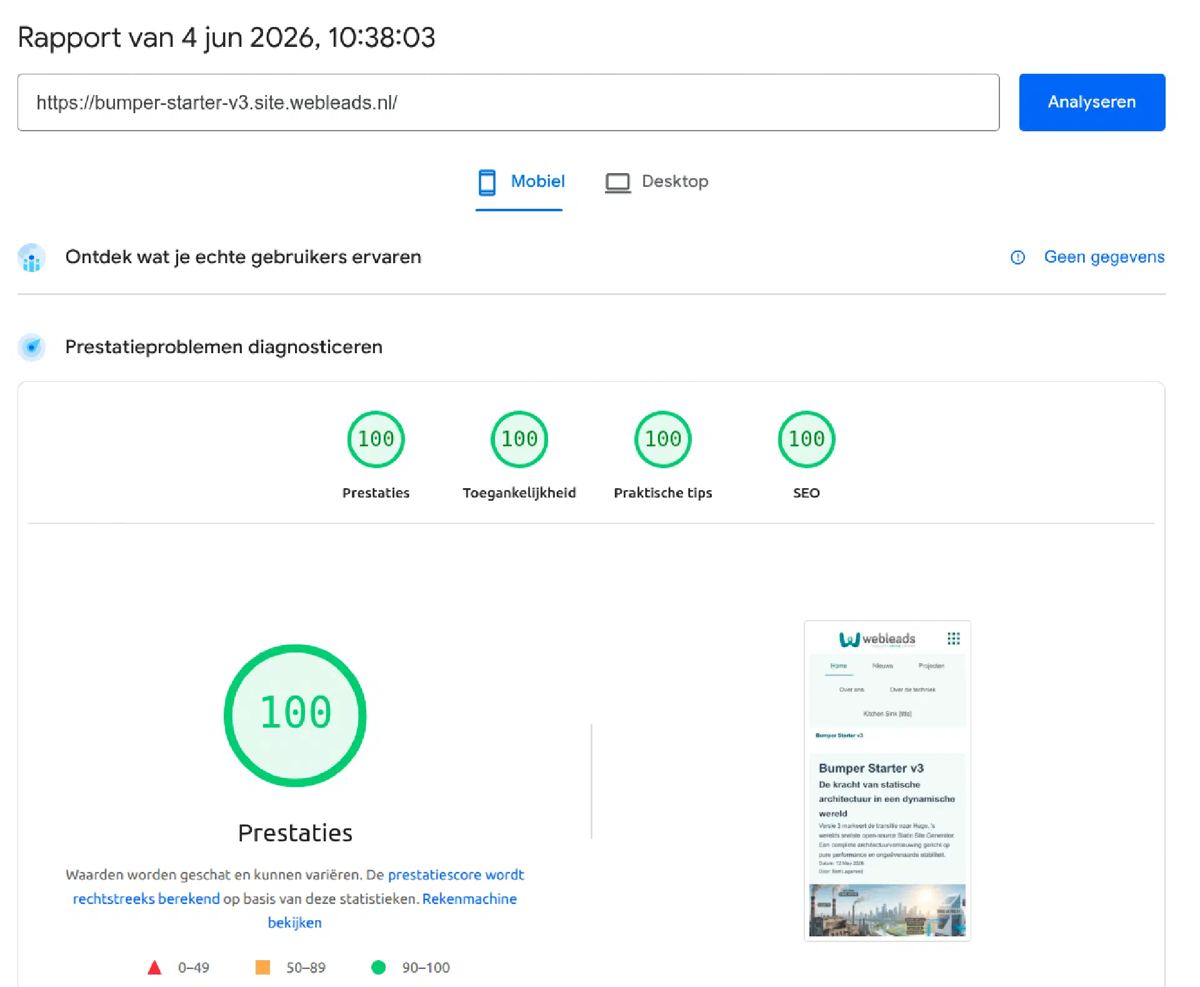The height and width of the screenshot is (987, 1200).
Task: Click the 'Toegankelijkheid' label
Action: (x=519, y=493)
